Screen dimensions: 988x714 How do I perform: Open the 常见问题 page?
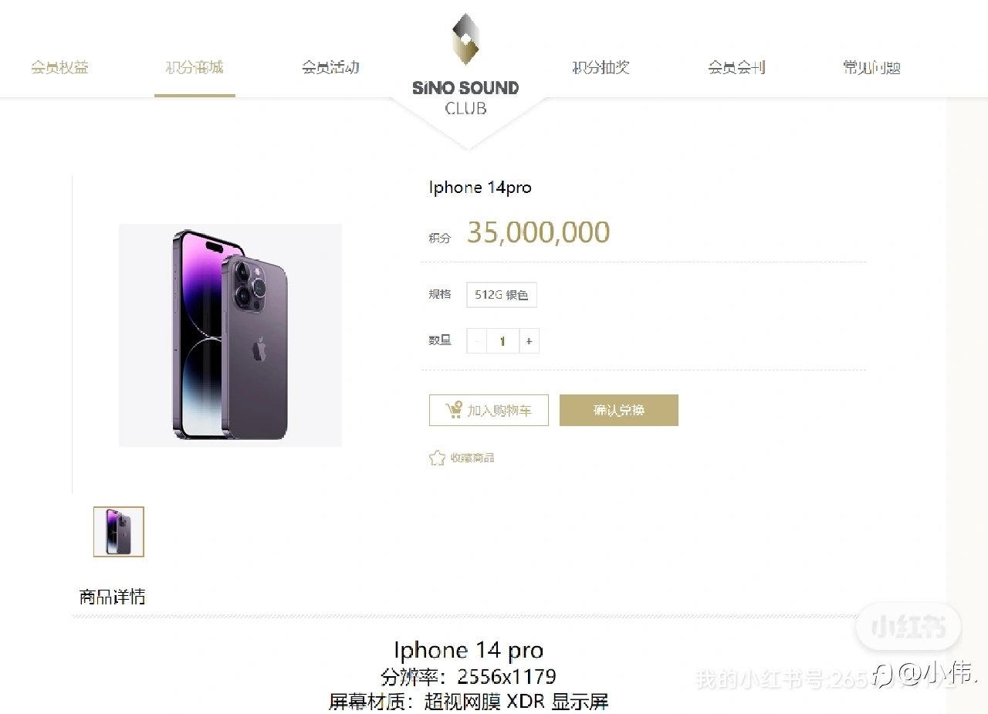(x=871, y=67)
